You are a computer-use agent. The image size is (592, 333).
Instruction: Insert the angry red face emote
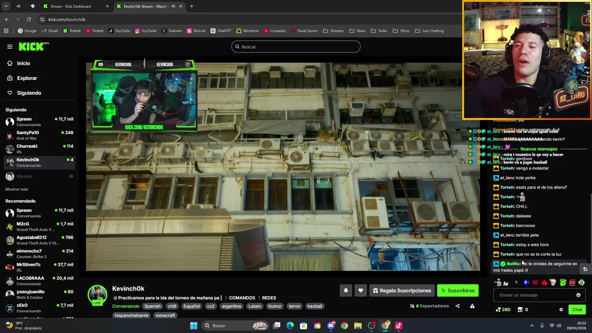tap(572, 283)
